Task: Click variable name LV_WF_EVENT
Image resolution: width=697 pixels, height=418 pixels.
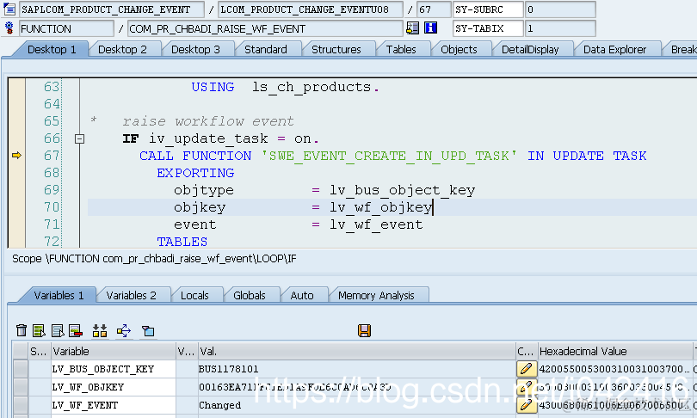Action: (85, 406)
